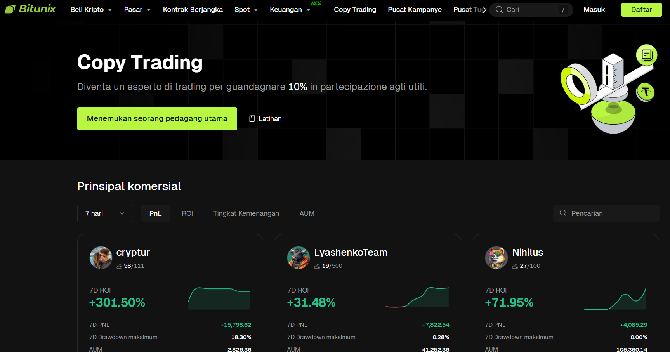This screenshot has height=352, width=670.
Task: Switch to the AUM tab
Action: tap(307, 213)
